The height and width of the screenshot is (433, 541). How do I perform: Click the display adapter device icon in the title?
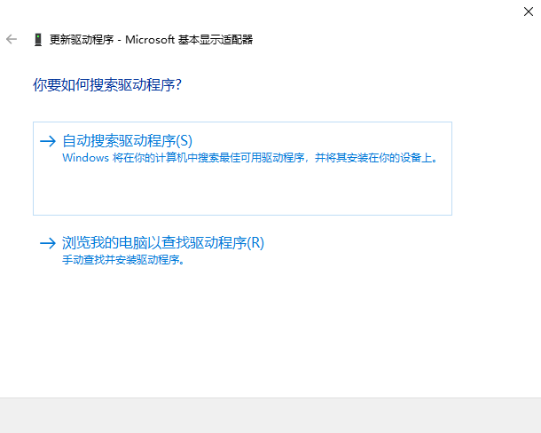coord(37,40)
